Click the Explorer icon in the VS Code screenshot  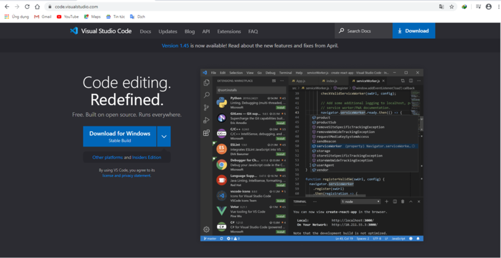207,82
